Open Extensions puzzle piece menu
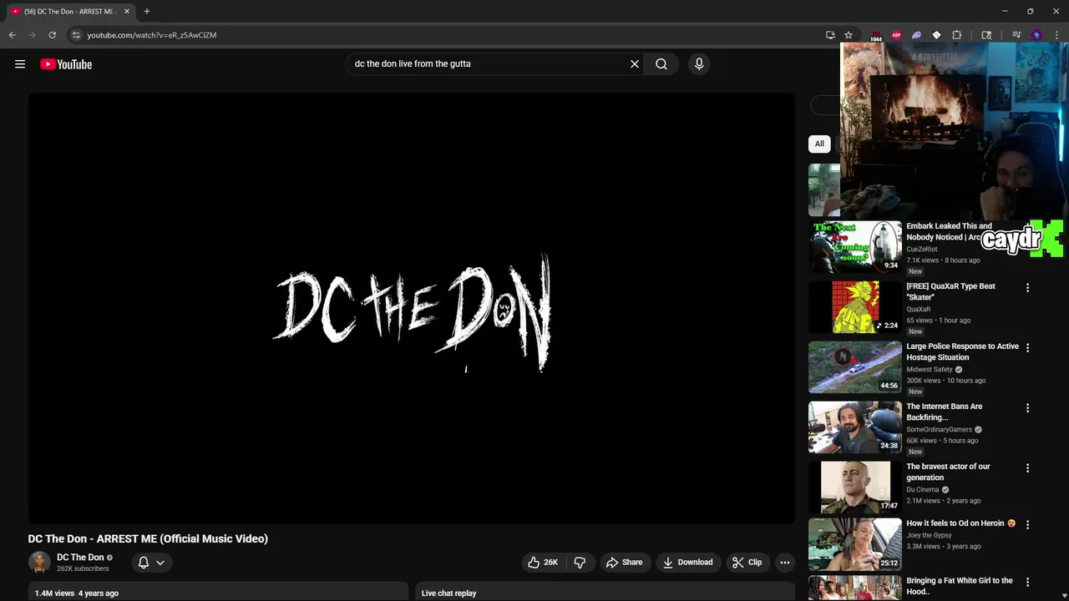Image resolution: width=1069 pixels, height=601 pixels. [957, 35]
